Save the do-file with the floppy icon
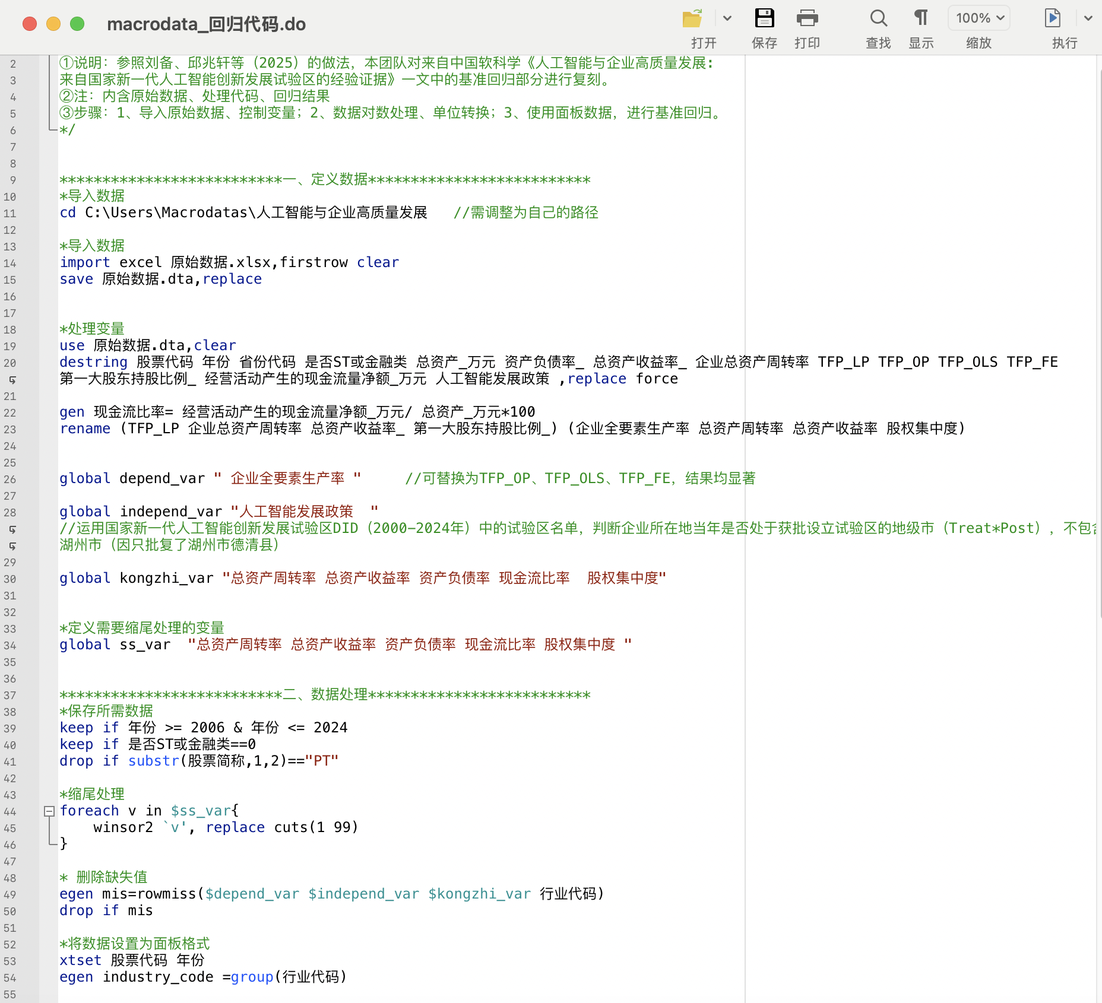 (x=764, y=19)
